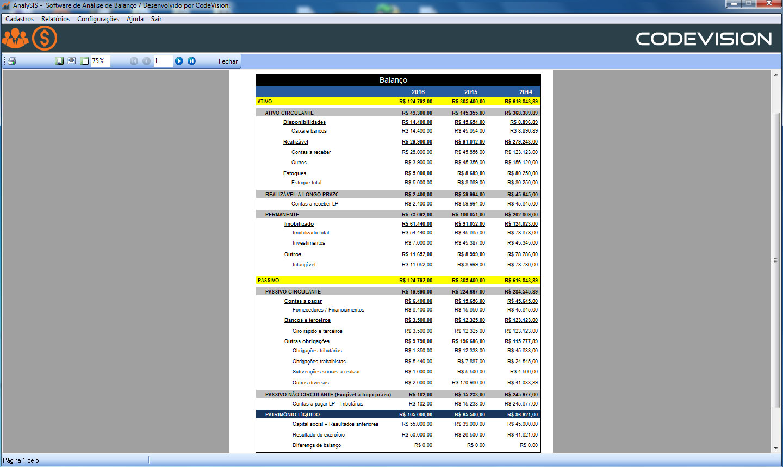The height and width of the screenshot is (467, 783).
Task: Click the page number input field
Action: (163, 61)
